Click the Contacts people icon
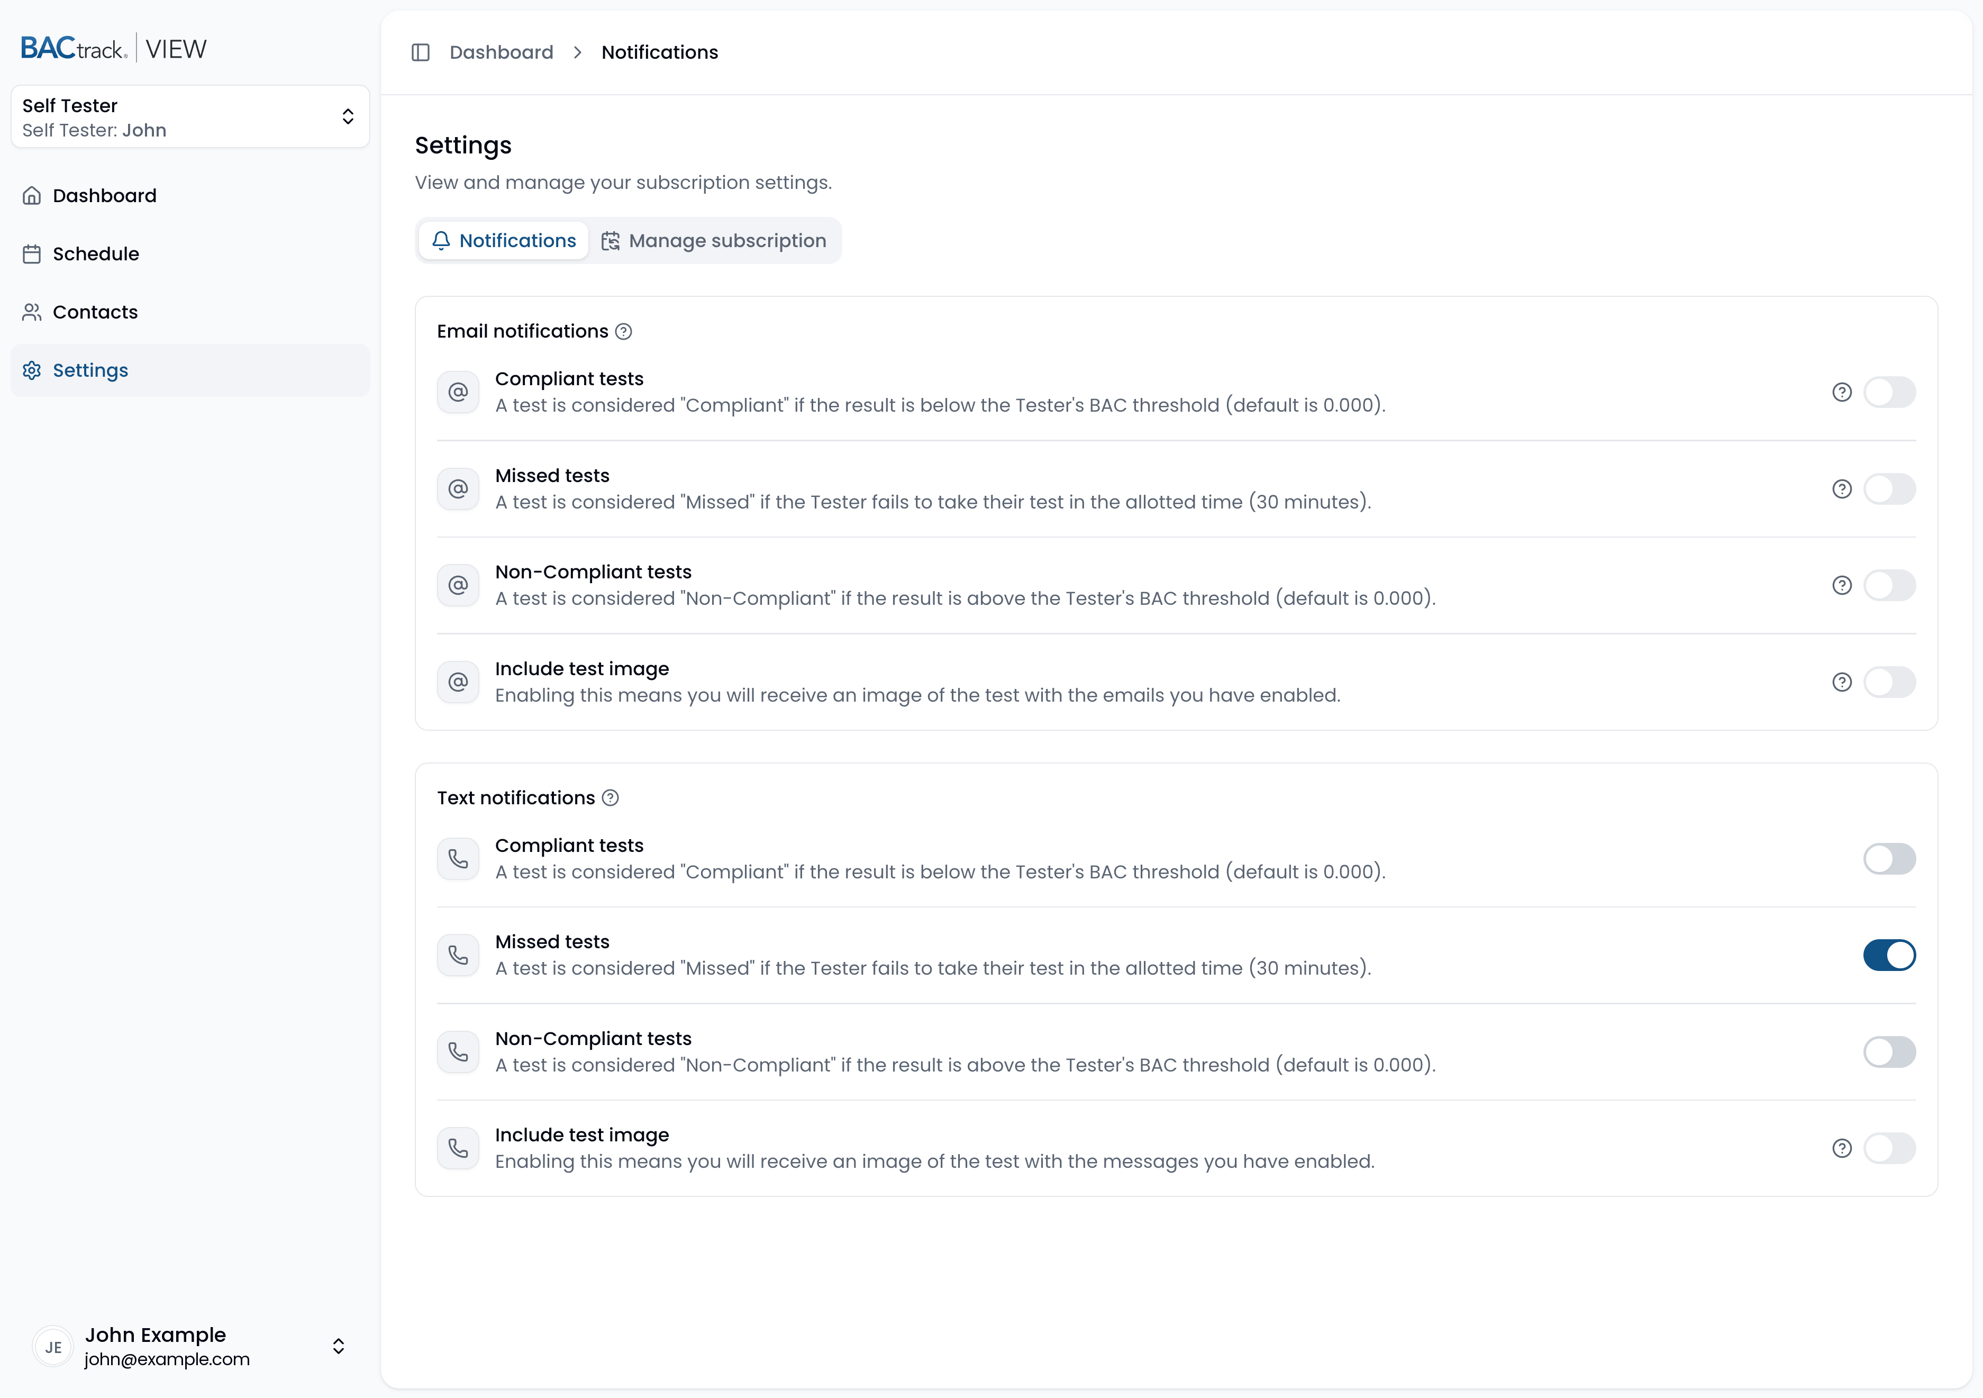 coord(32,312)
